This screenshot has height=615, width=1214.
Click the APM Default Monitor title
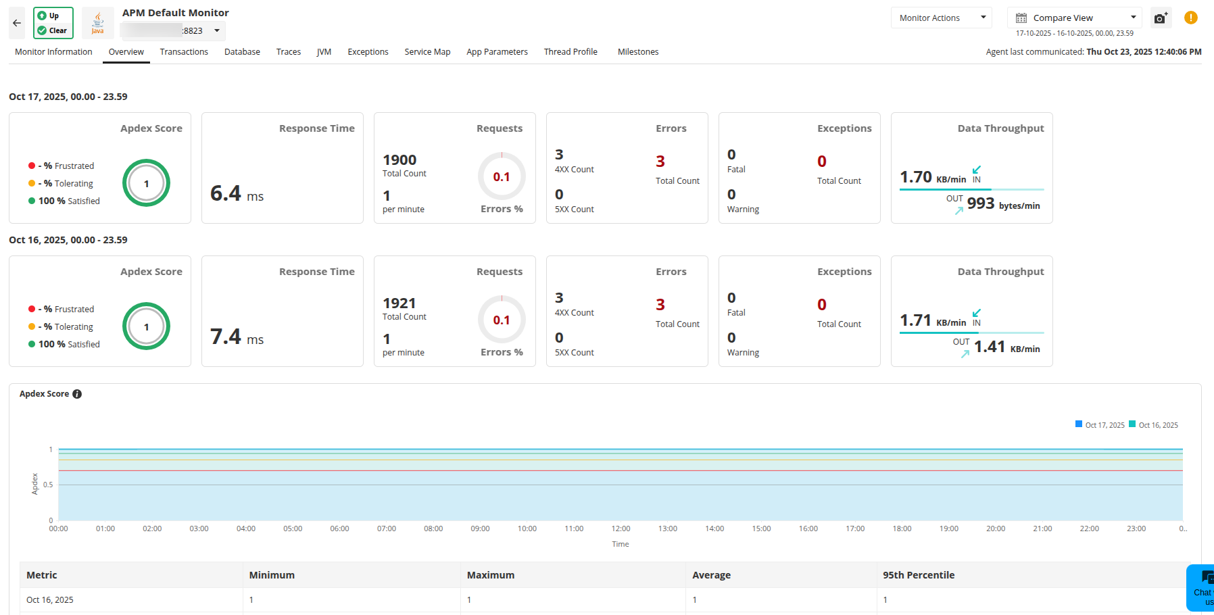(x=176, y=13)
